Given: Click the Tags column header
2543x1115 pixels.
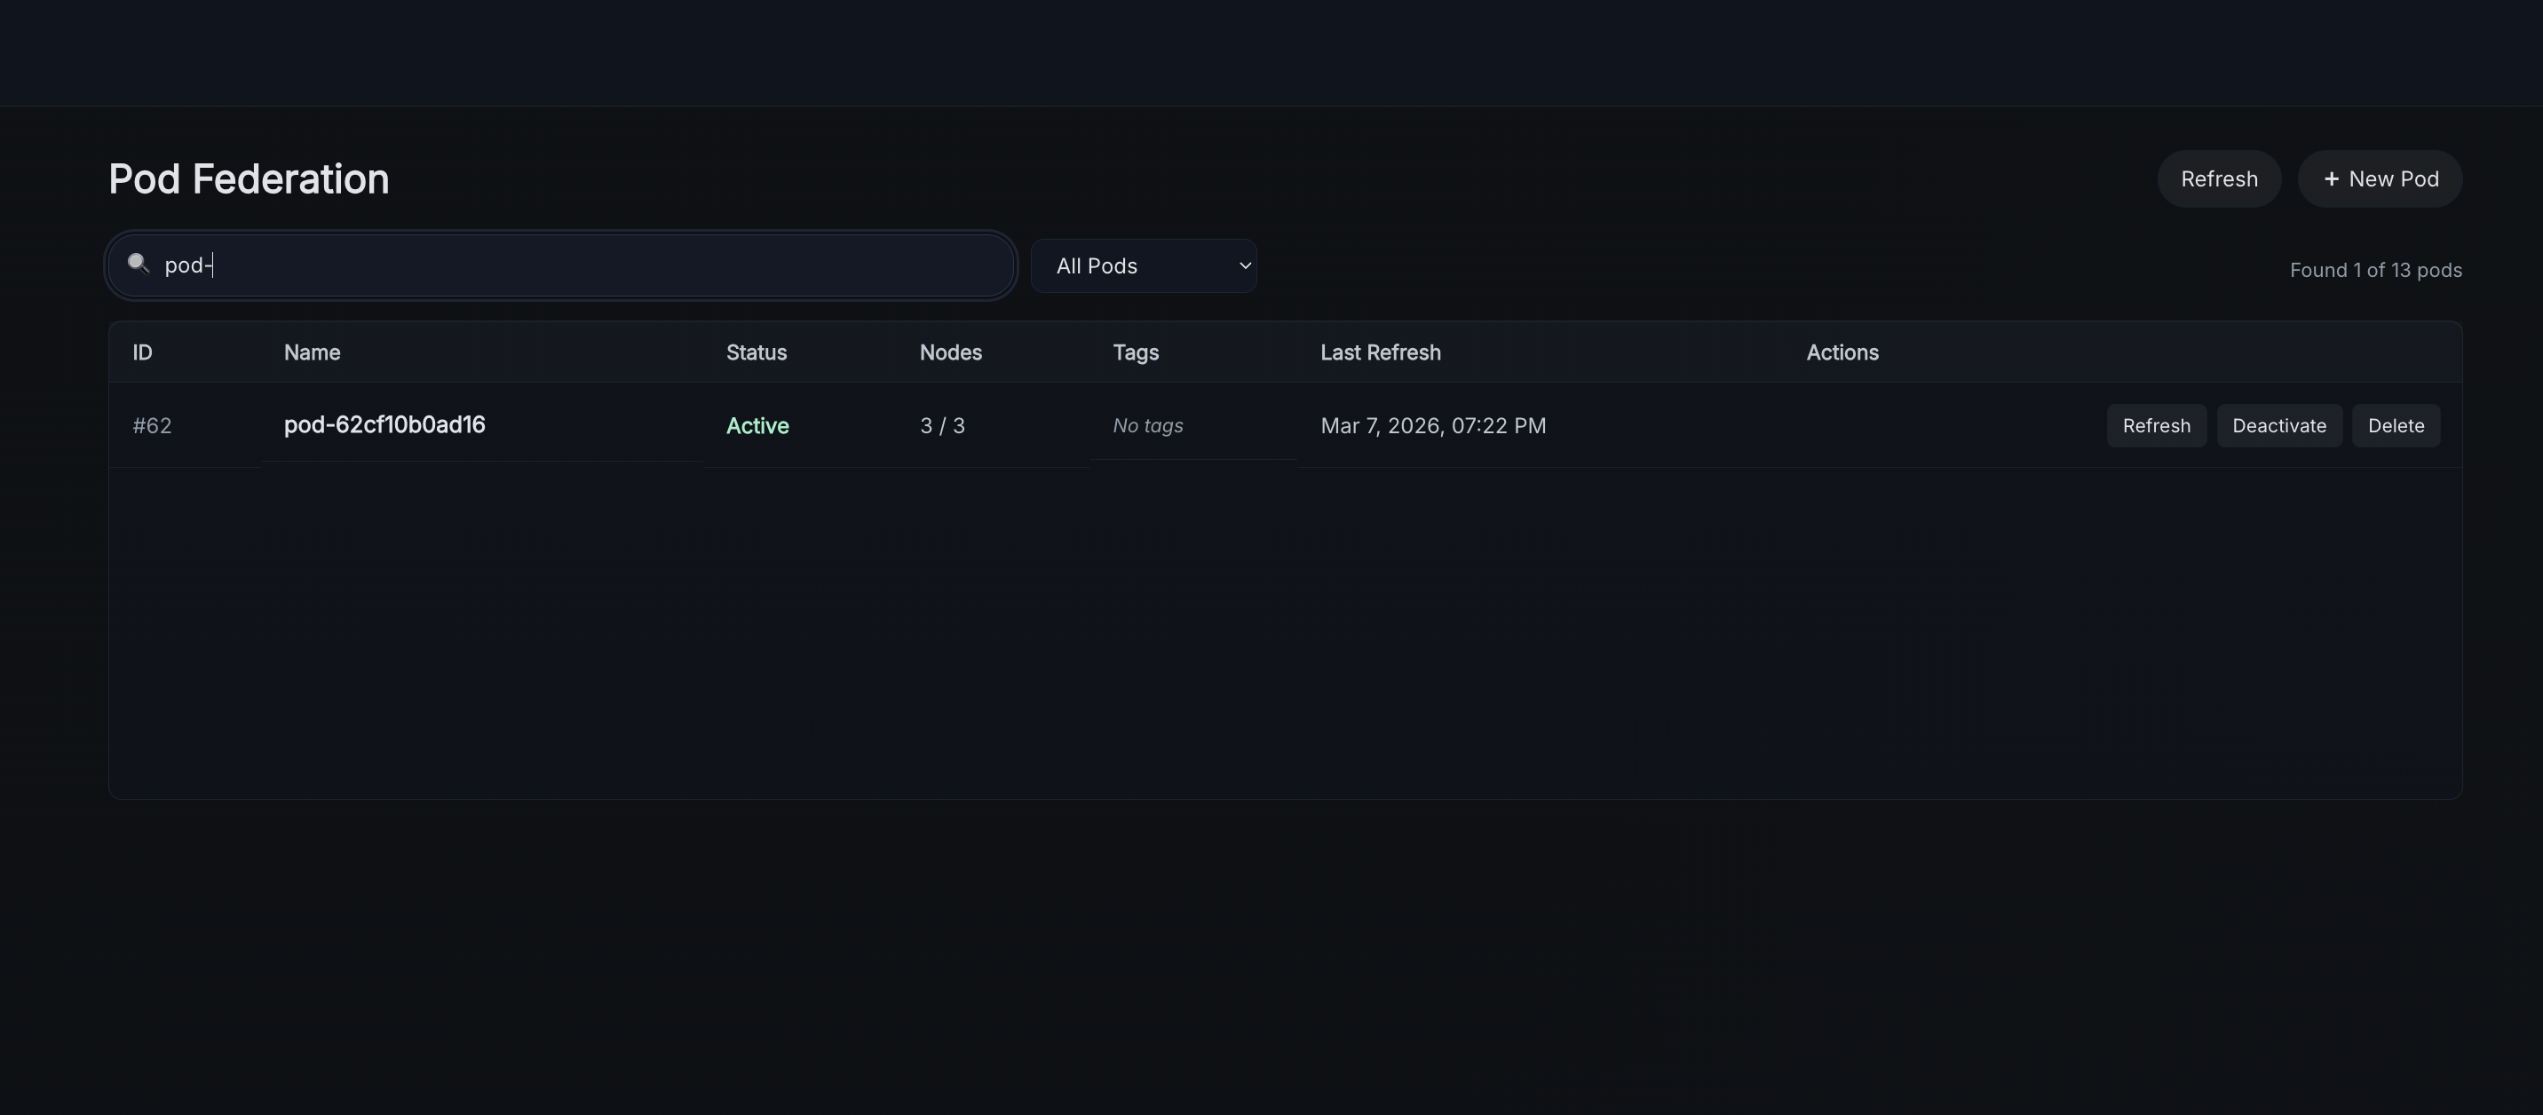Looking at the screenshot, I should point(1136,353).
